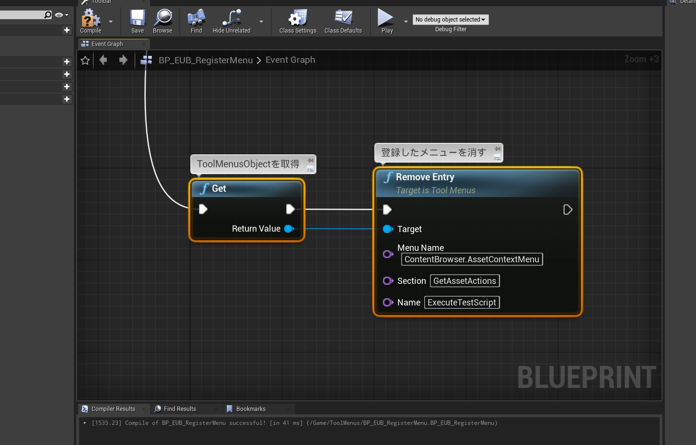Browse to the asset in Content Browser
Image resolution: width=696 pixels, height=445 pixels.
[162, 21]
